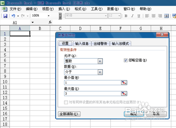Open the 编辑 menu
Image resolution: width=176 pixels, height=128 pixels.
32,9
